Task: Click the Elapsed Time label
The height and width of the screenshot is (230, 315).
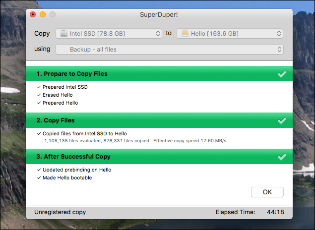Action: point(235,212)
